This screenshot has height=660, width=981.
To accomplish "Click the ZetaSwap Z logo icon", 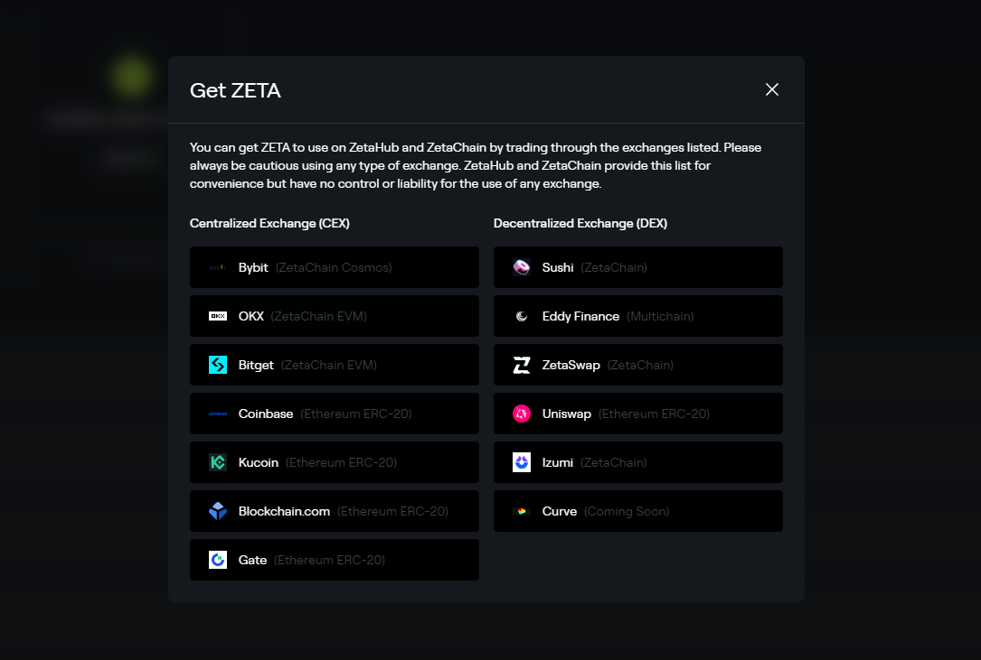I will click(x=522, y=365).
